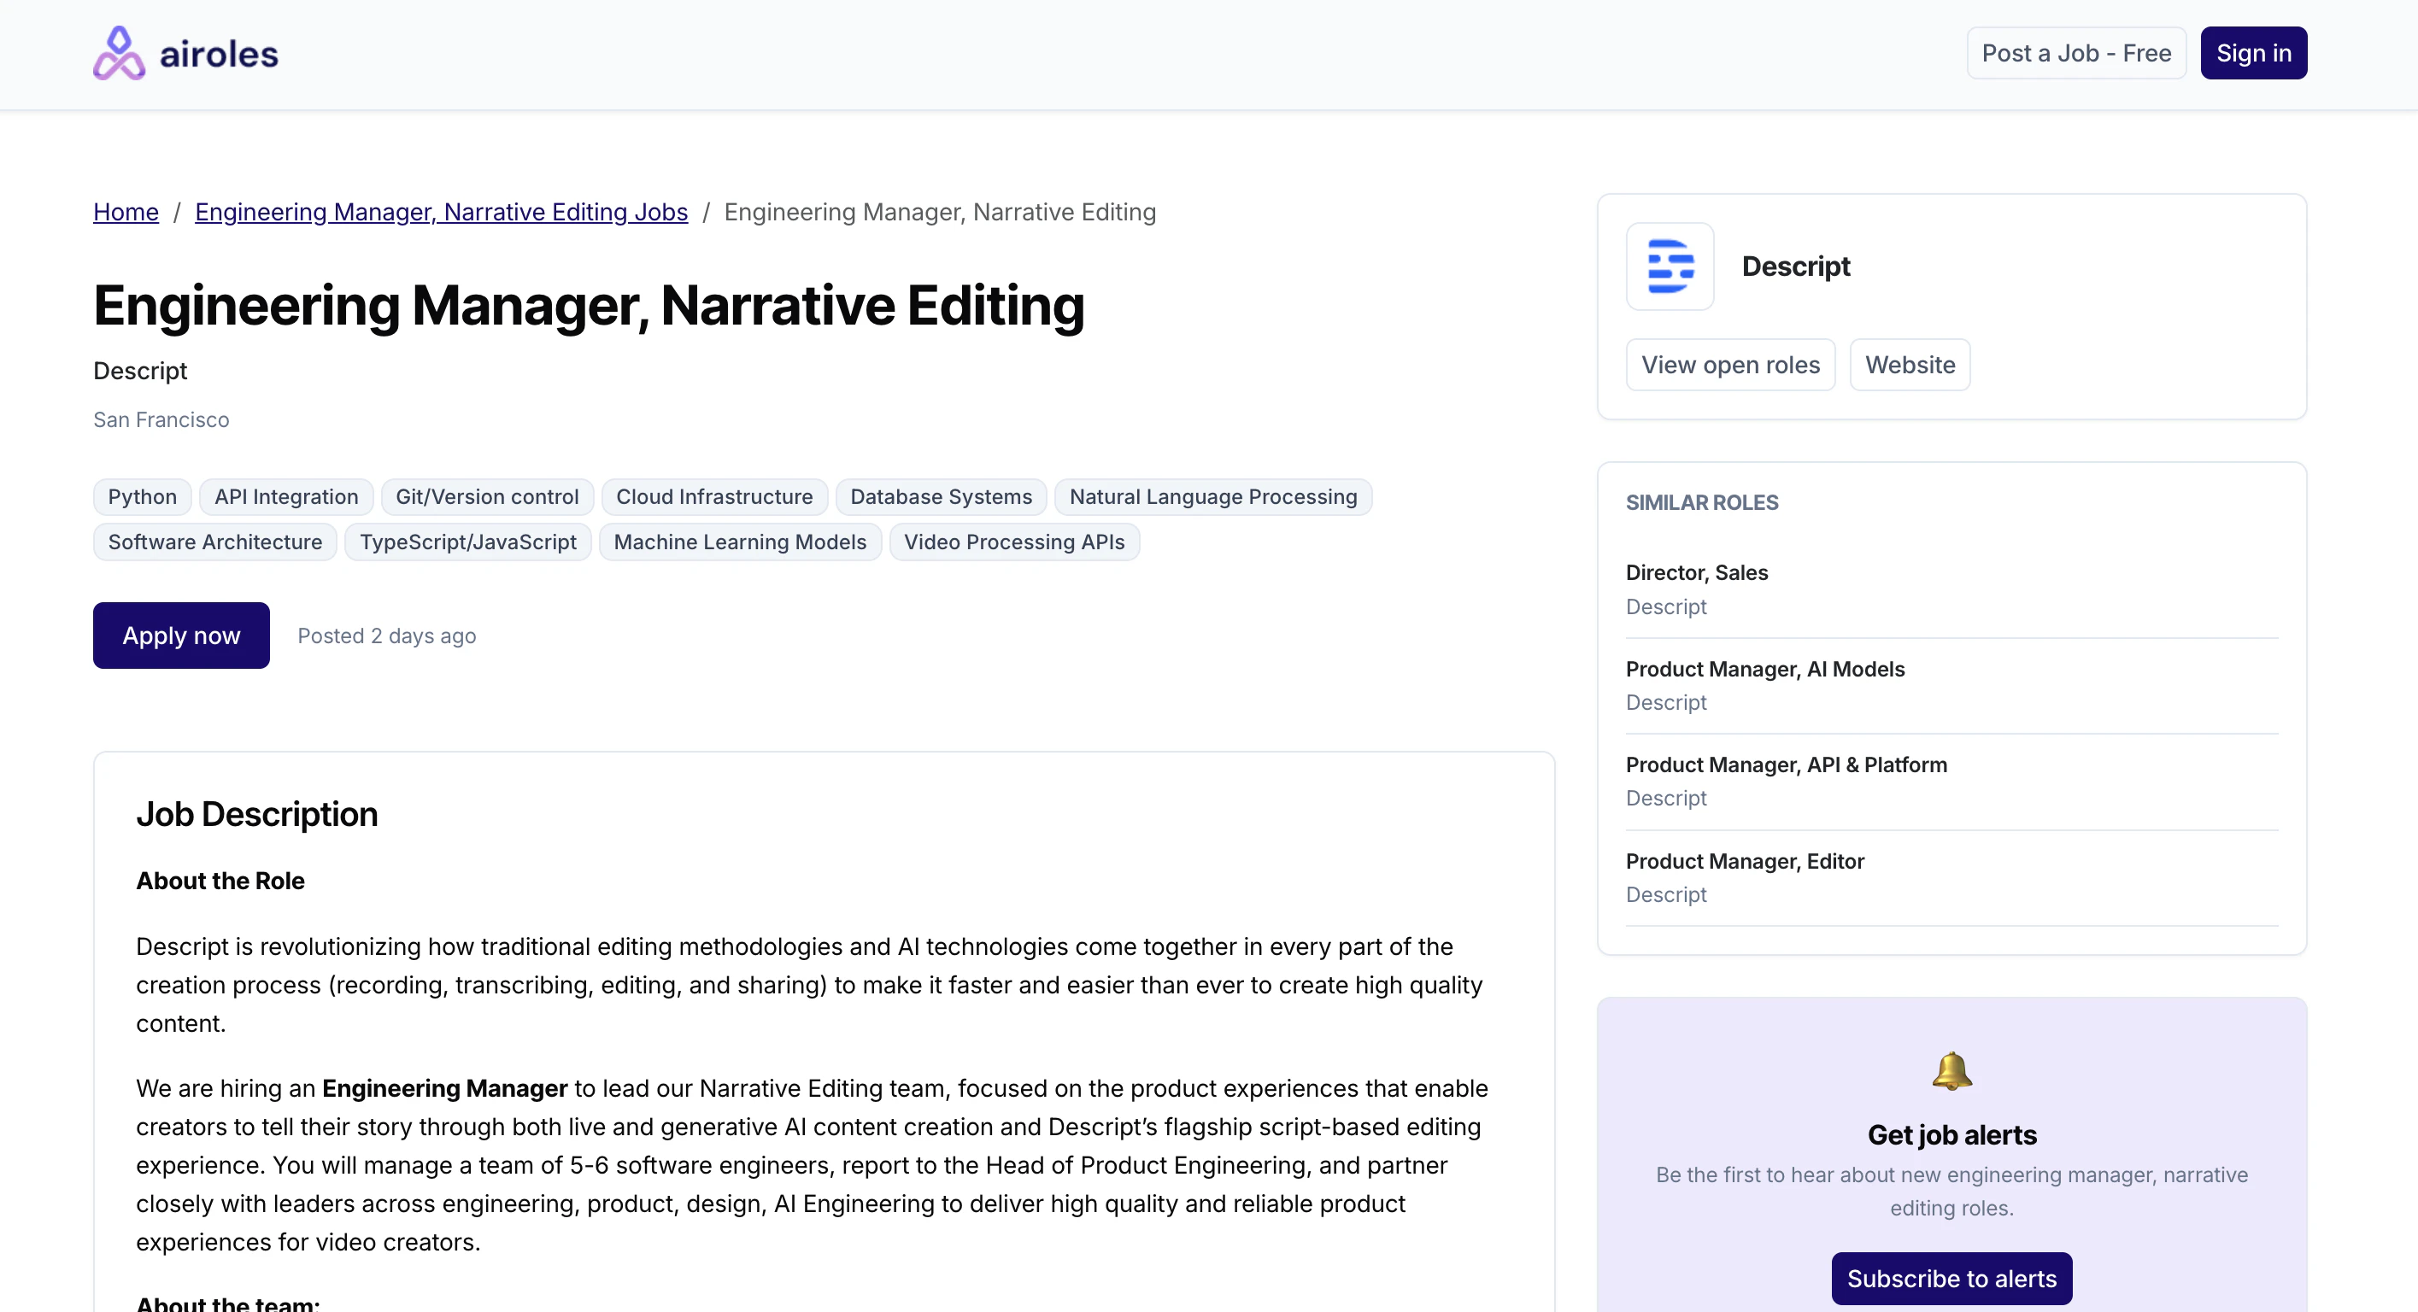Click the Video Processing APIs tag
The width and height of the screenshot is (2418, 1312).
(x=1013, y=542)
